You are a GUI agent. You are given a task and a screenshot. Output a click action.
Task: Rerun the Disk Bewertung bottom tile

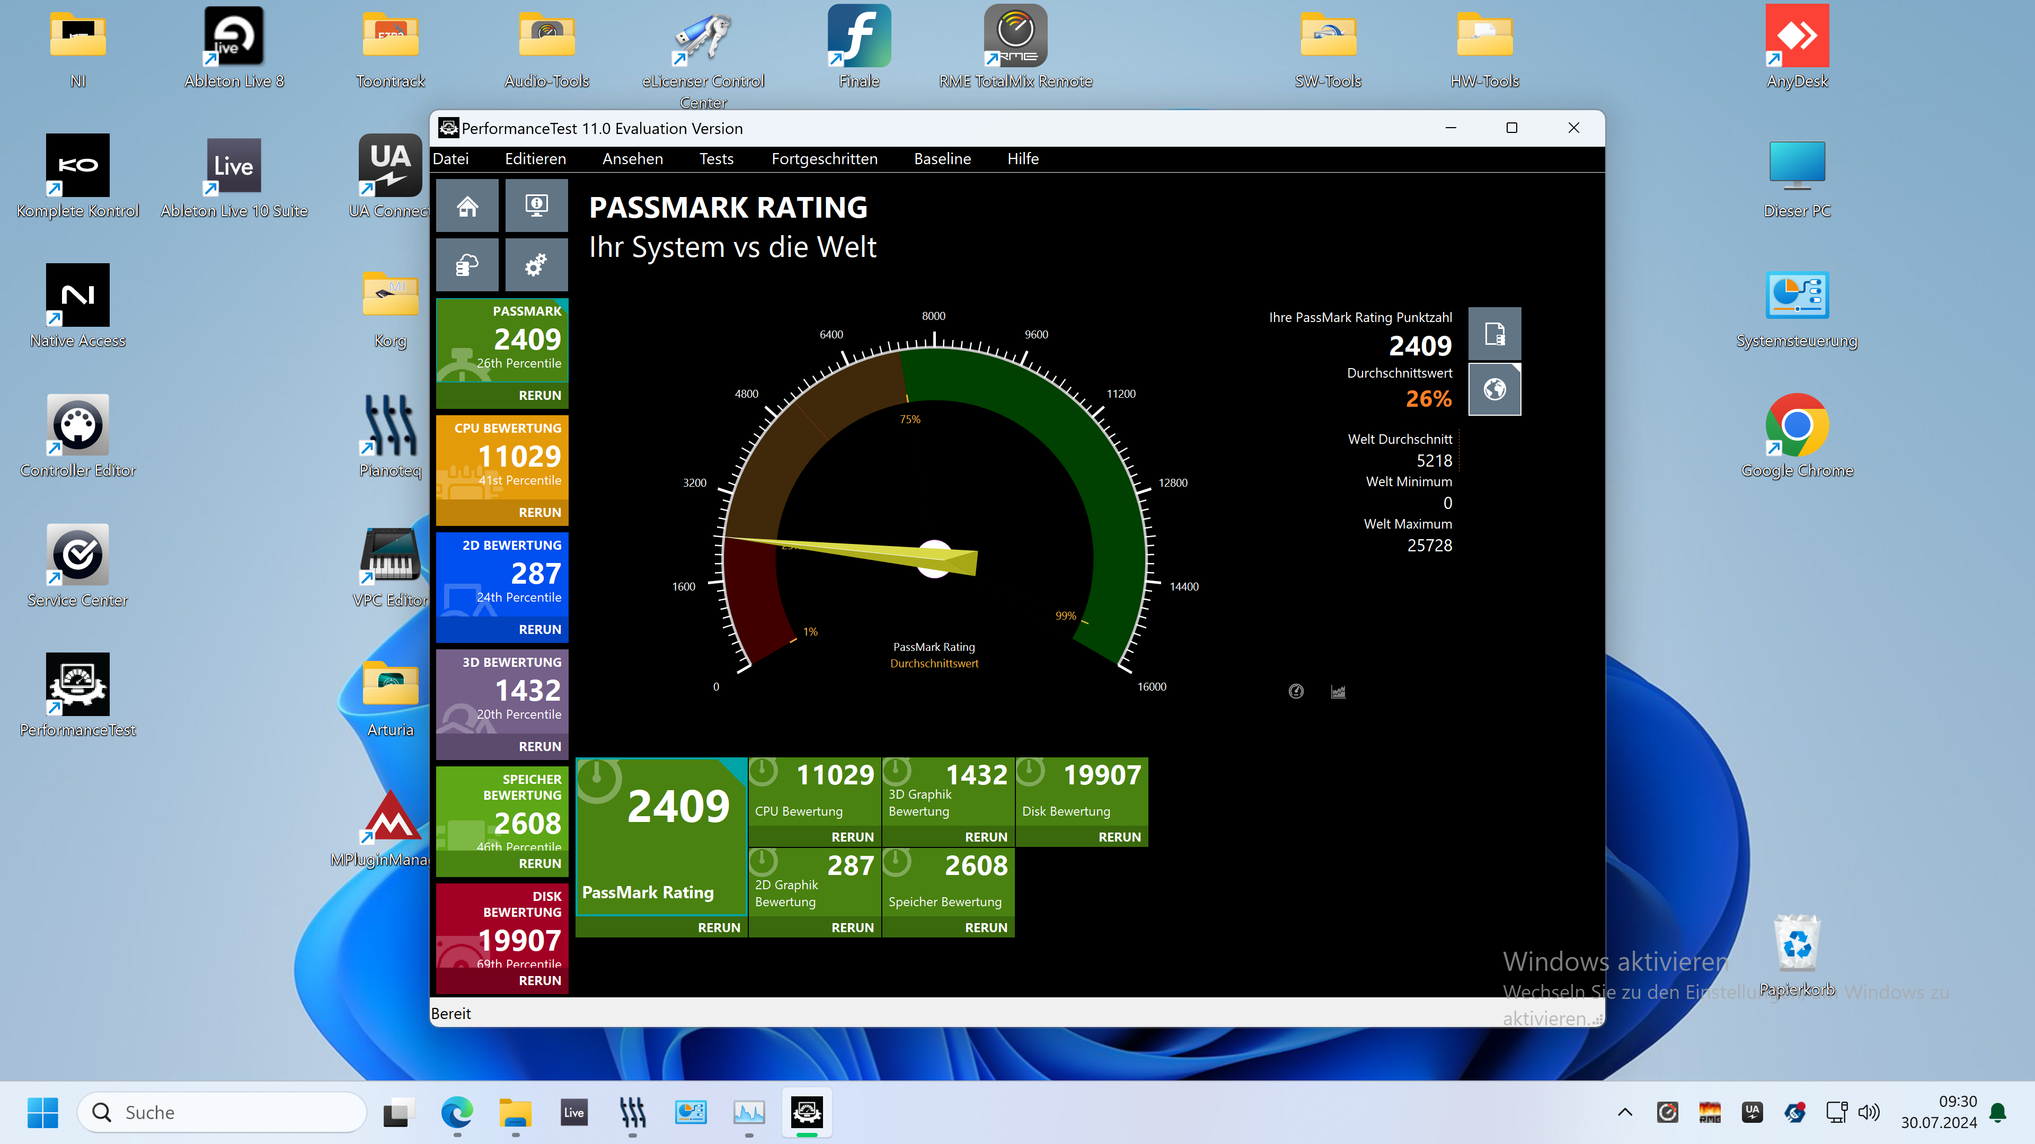(1119, 837)
